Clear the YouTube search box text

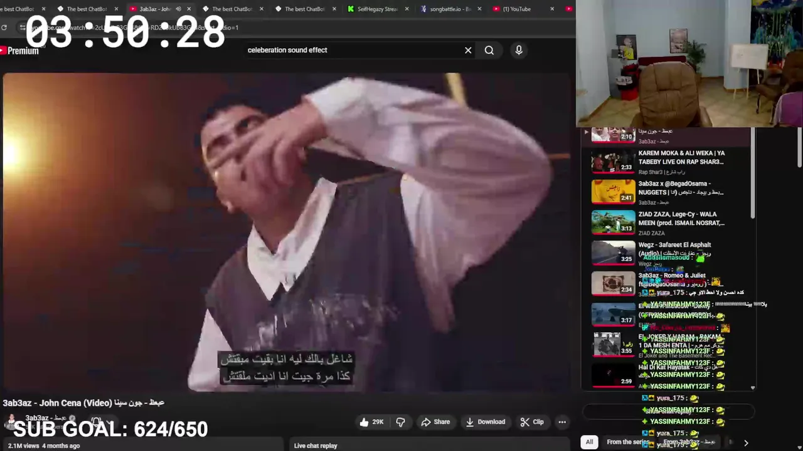(x=468, y=50)
